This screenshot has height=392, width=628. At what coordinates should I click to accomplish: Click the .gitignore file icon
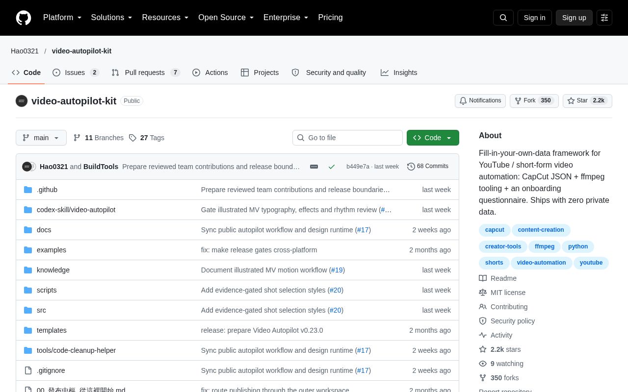[28, 370]
